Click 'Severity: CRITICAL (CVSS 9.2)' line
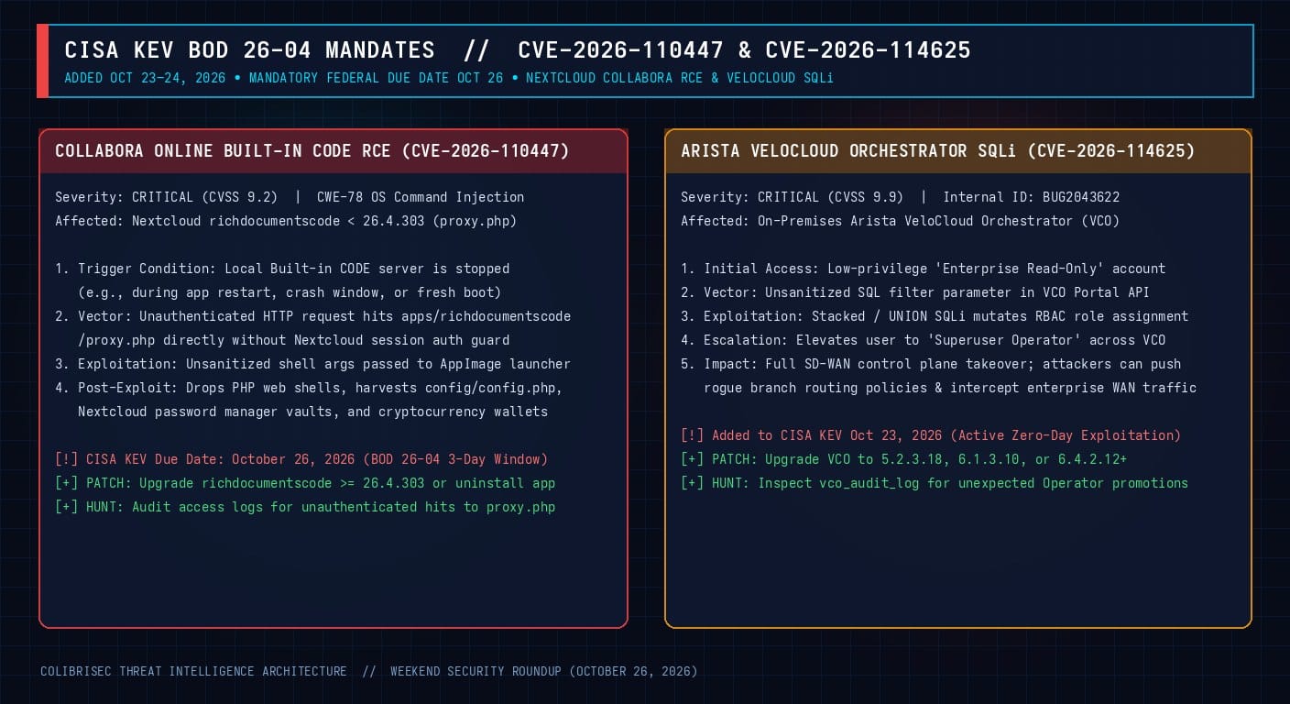This screenshot has width=1290, height=704. click(290, 197)
